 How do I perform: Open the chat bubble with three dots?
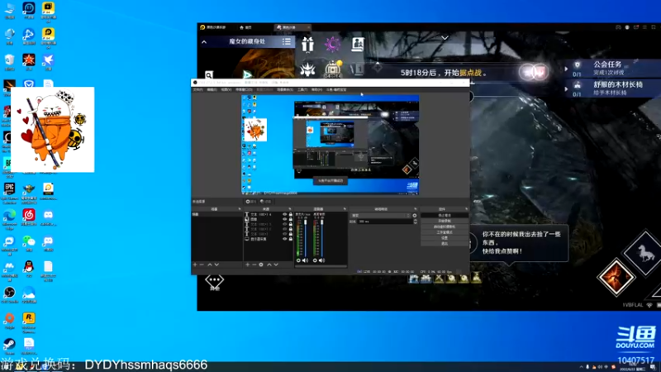pyautogui.click(x=214, y=280)
